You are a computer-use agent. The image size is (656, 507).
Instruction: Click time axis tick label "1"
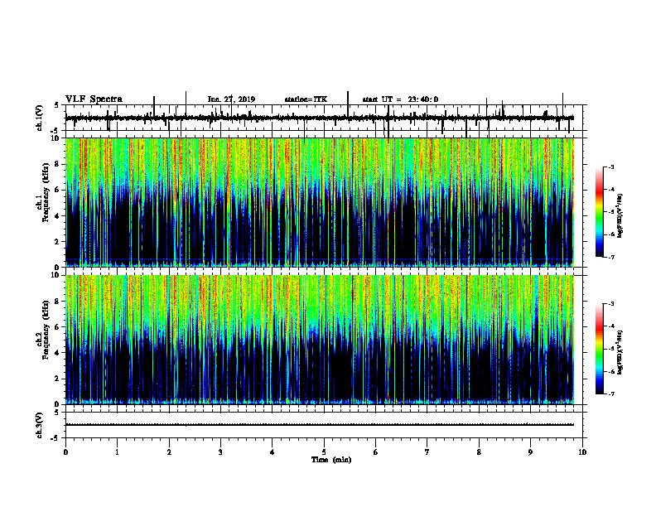click(x=117, y=452)
